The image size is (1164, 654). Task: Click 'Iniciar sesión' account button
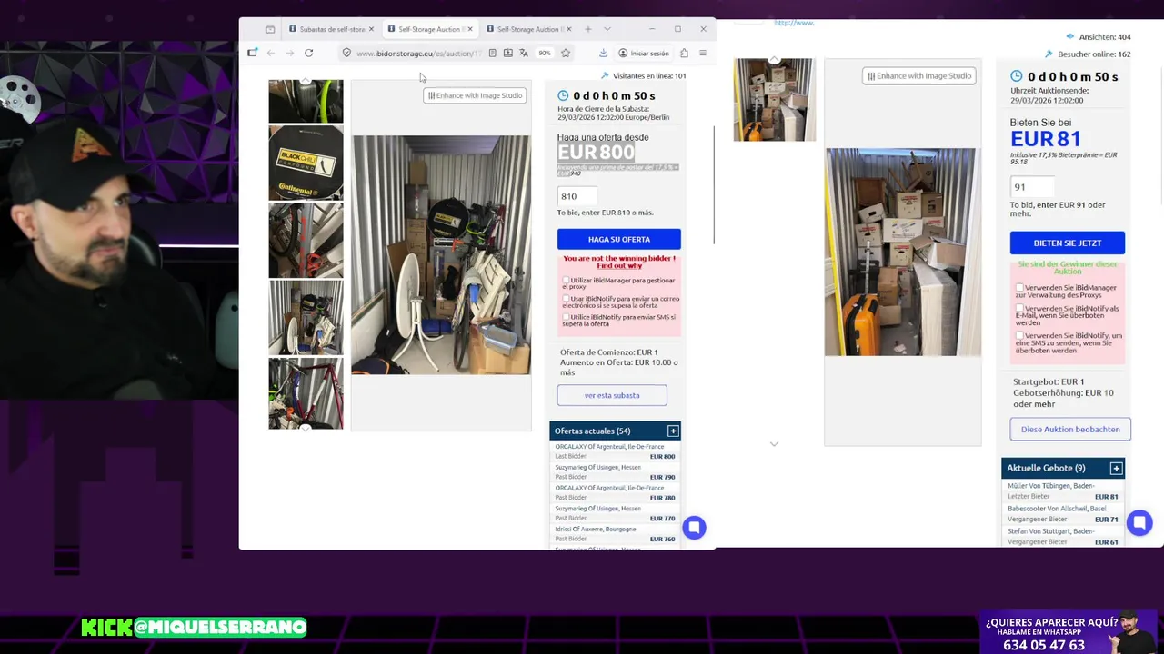pos(643,53)
